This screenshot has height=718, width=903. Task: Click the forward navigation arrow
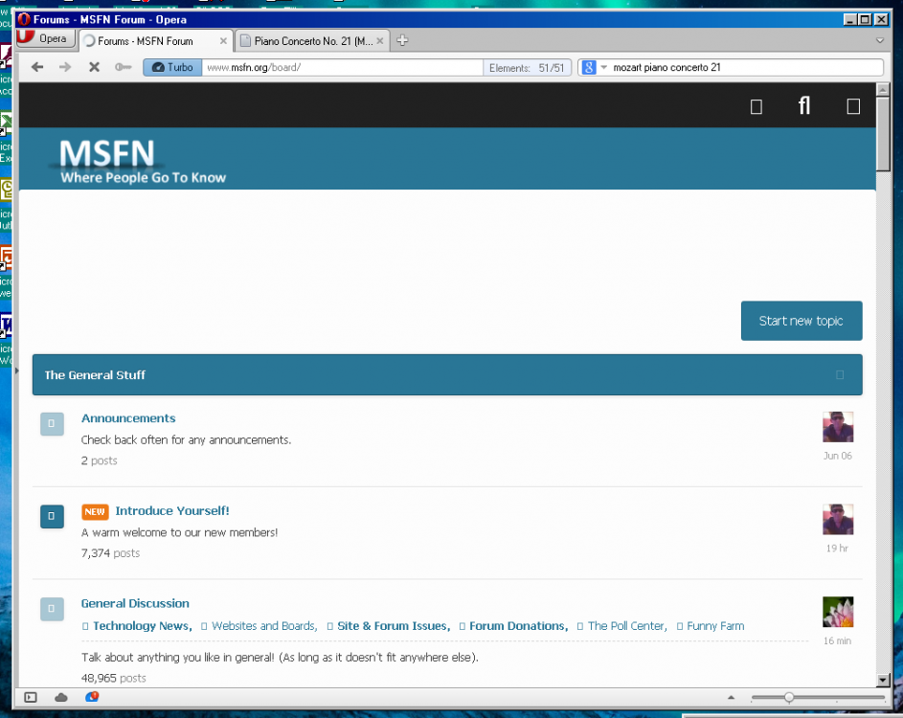coord(63,66)
